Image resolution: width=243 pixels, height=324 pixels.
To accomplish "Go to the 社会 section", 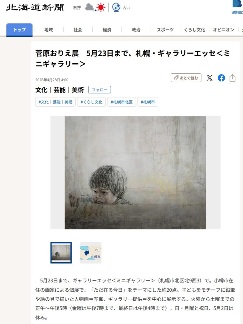I will [77, 30].
